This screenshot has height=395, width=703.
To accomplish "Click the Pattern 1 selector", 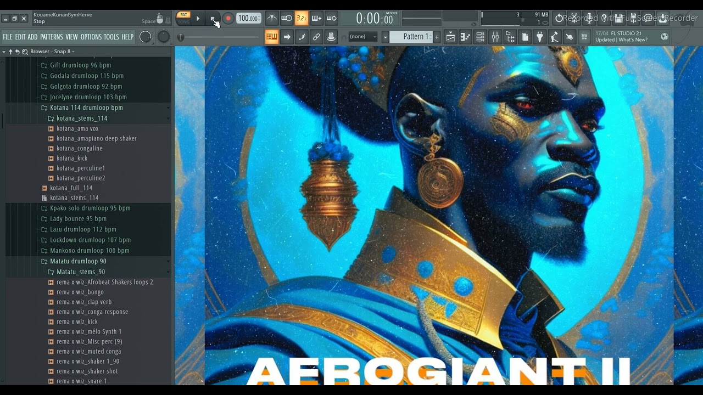I will (x=411, y=37).
